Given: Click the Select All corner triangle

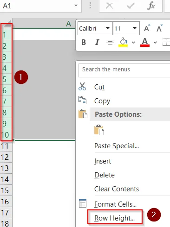Looking at the screenshot, I should point(7,25).
